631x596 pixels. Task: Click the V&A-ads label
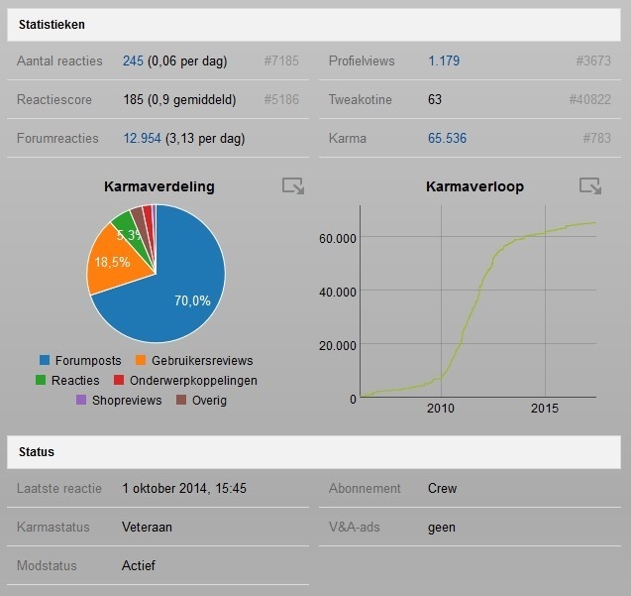click(x=355, y=528)
